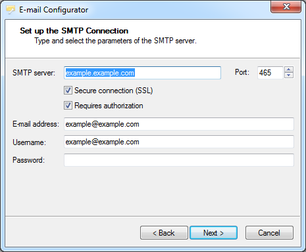Increase the port number with the up arrow

(x=289, y=70)
